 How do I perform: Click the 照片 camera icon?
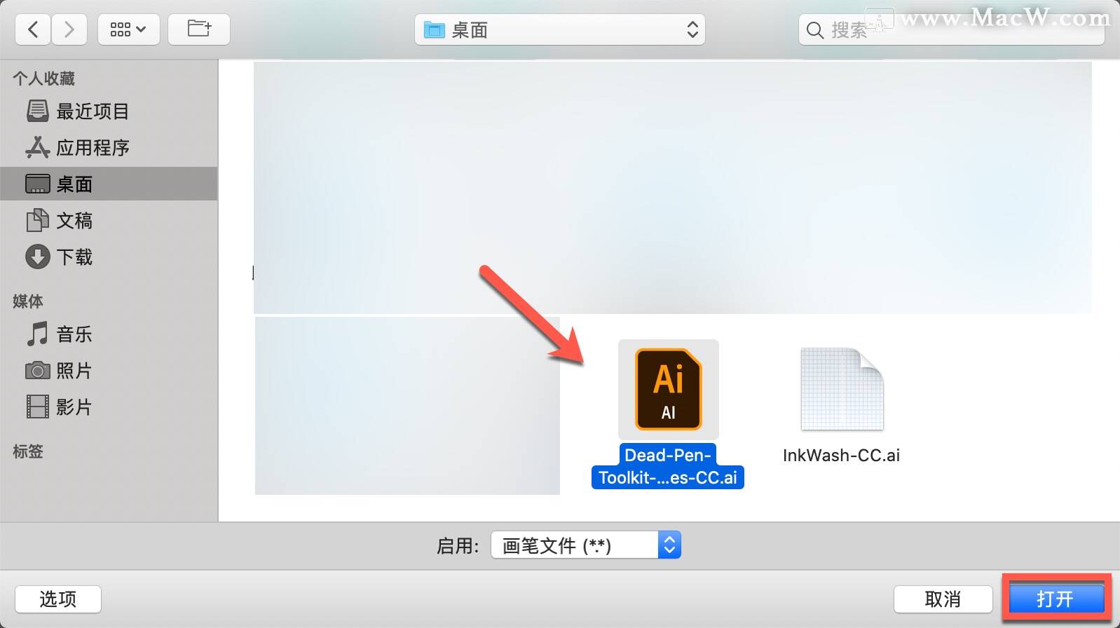[x=38, y=370]
